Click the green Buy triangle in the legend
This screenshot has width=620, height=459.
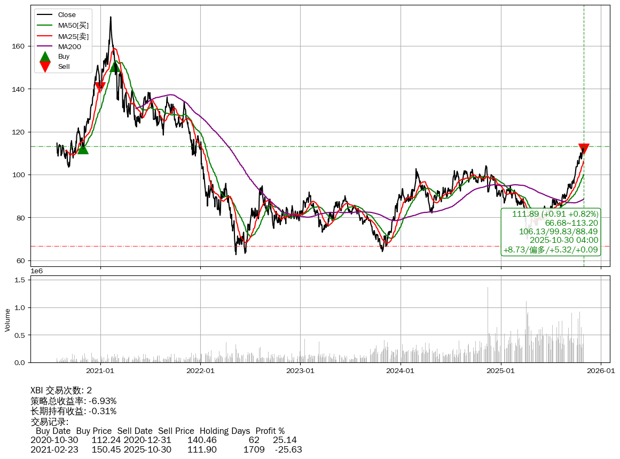45,57
